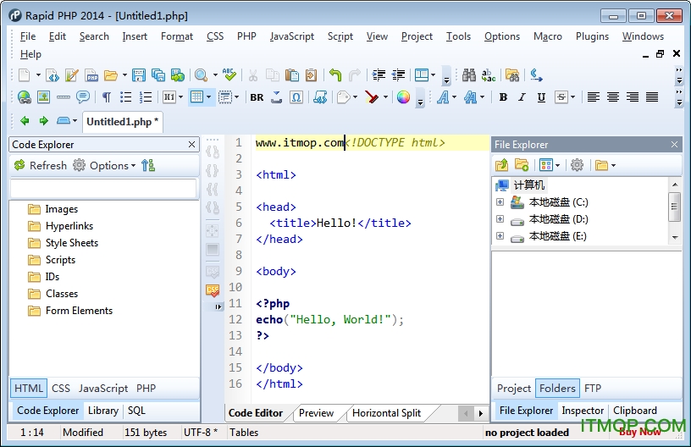This screenshot has width=691, height=447.
Task: Open the PHP menu
Action: tap(246, 36)
